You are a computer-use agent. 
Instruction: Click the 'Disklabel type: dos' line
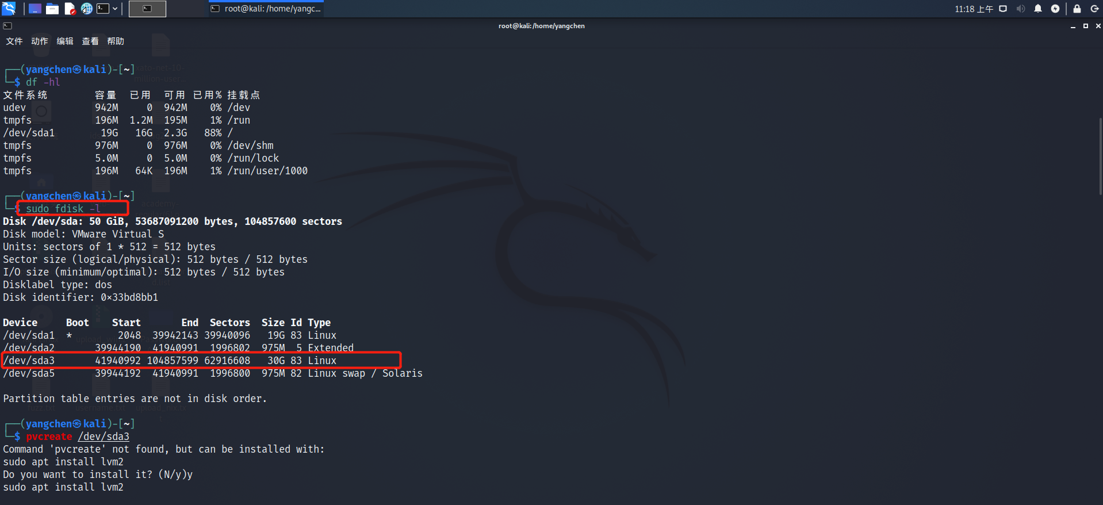click(x=58, y=285)
